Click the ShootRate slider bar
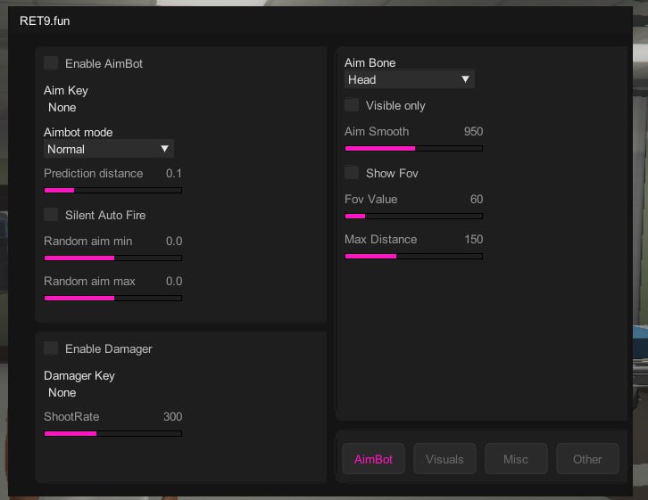648x500 pixels. (x=112, y=434)
